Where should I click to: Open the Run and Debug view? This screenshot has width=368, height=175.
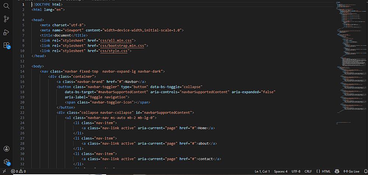(x=6, y=32)
